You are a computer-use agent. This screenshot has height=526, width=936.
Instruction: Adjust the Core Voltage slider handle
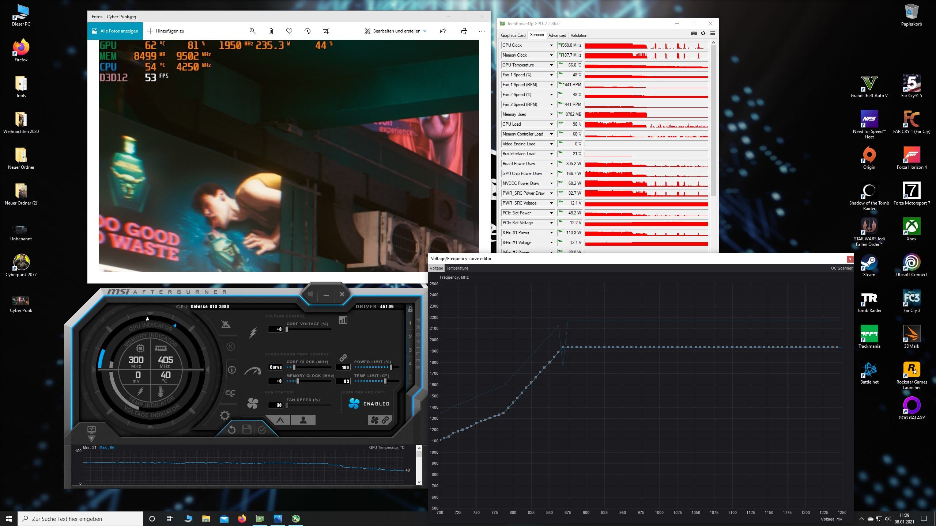tap(287, 329)
